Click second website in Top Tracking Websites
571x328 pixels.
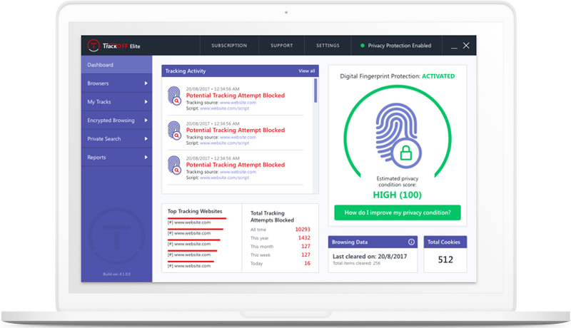pyautogui.click(x=189, y=233)
